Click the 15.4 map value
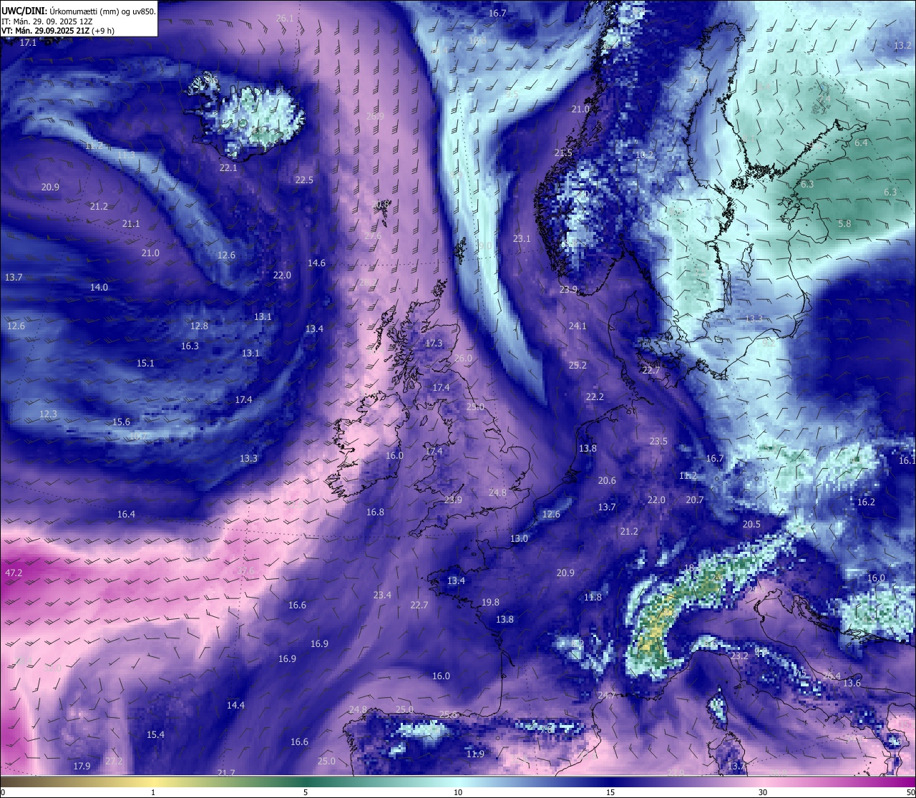This screenshot has width=916, height=798. tap(155, 734)
